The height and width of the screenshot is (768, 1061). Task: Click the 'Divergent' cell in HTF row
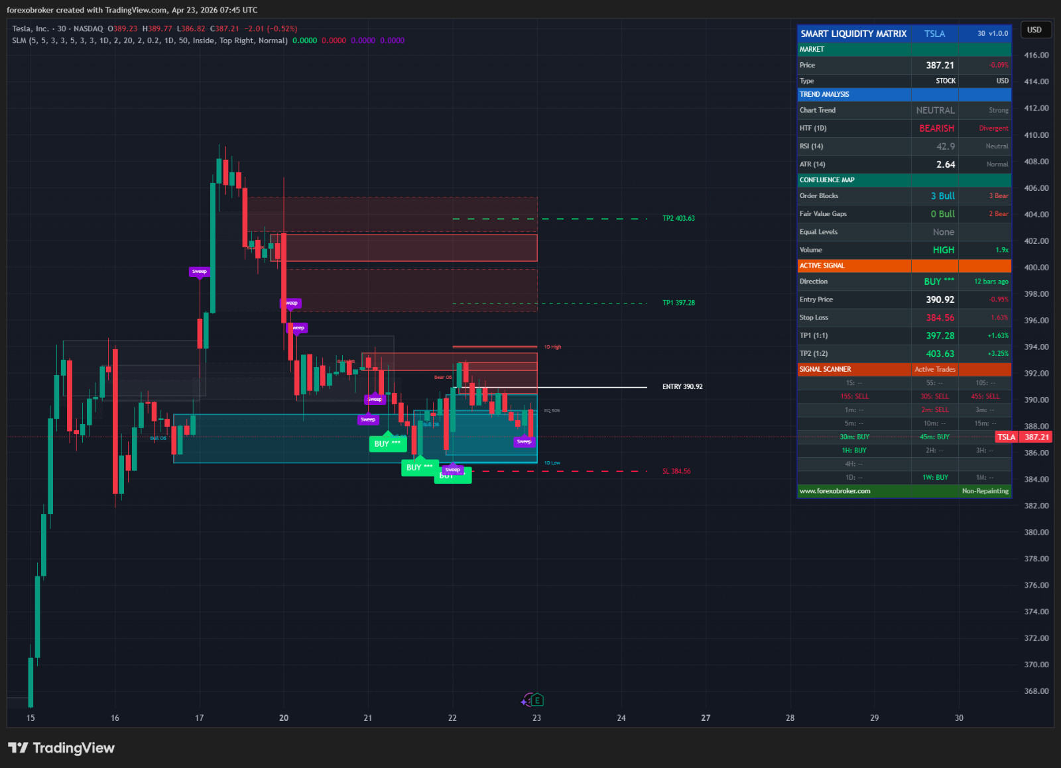(x=993, y=129)
